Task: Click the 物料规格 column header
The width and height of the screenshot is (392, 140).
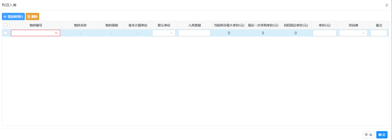Action: pyautogui.click(x=112, y=25)
